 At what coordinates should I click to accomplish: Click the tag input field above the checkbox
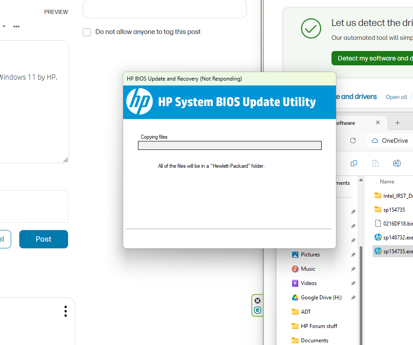[x=165, y=9]
